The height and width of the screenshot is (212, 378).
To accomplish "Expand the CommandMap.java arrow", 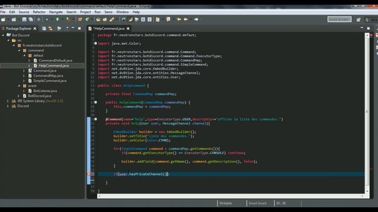I will [x=24, y=76].
